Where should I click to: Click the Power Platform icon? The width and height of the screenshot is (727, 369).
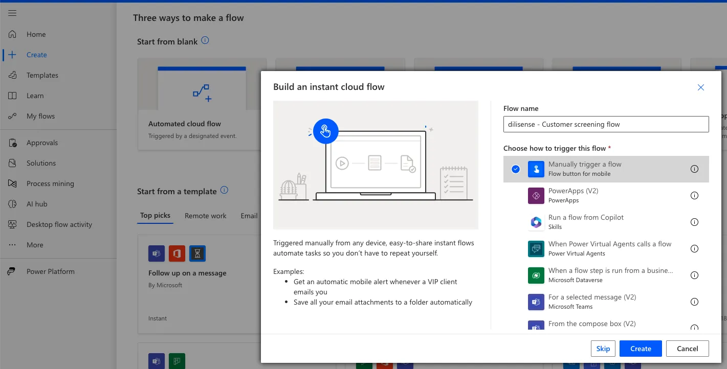click(x=12, y=271)
